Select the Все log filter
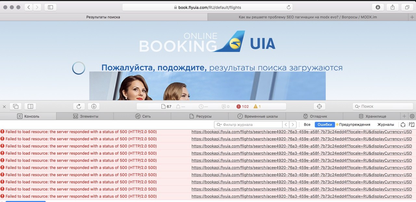This screenshot has width=416, height=202. 307,125
